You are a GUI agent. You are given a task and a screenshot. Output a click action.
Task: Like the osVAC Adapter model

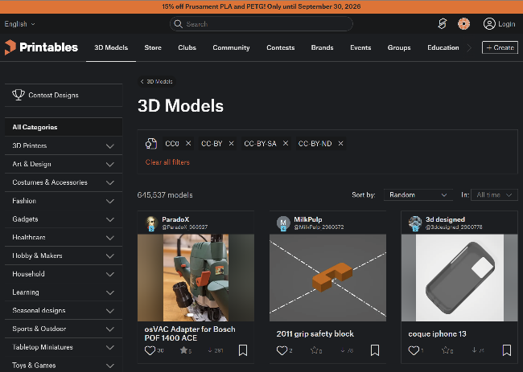click(x=150, y=350)
